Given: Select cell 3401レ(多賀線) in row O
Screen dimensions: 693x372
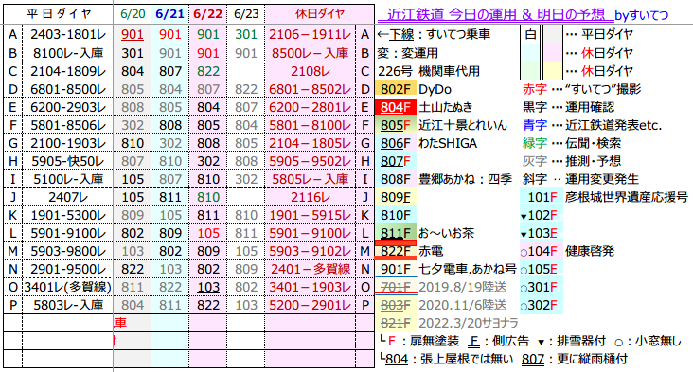Looking at the screenshot, I should pyautogui.click(x=68, y=287).
